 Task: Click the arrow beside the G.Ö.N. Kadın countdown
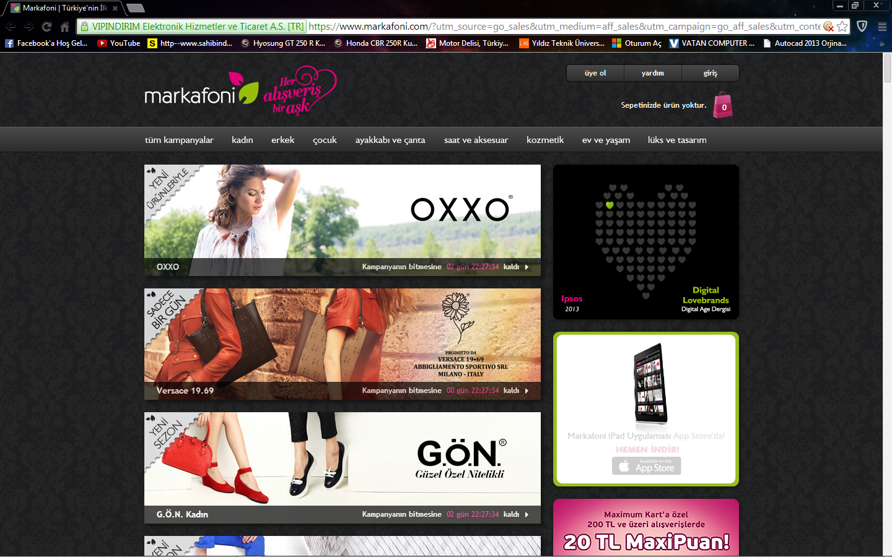click(527, 515)
